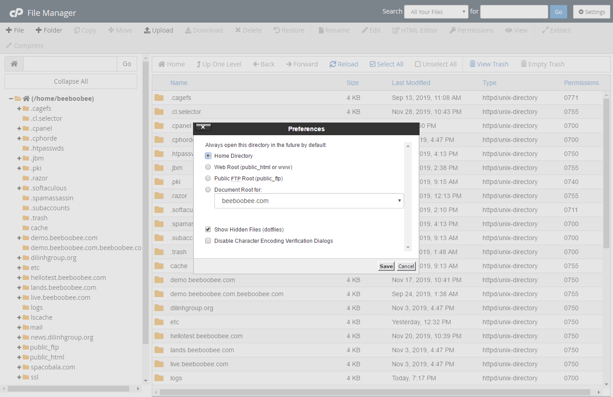Open the All Your Files search dropdown

pyautogui.click(x=436, y=12)
